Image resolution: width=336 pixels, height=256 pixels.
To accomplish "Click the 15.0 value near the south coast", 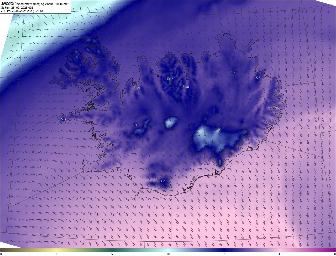I will [162, 182].
